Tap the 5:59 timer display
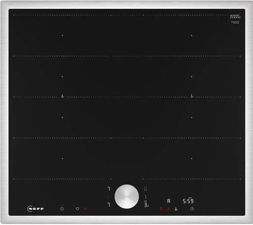Image resolution: width=253 pixels, height=225 pixels. 188,201
